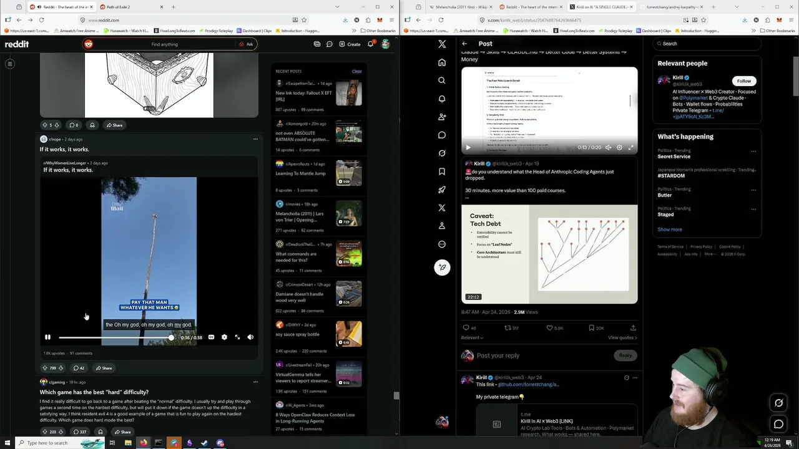Viewport: 799px width, 449px height.
Task: Share the 'If it works, it works' post
Action: 104,368
